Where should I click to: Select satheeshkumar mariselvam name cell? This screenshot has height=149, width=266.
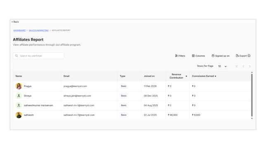38,105
